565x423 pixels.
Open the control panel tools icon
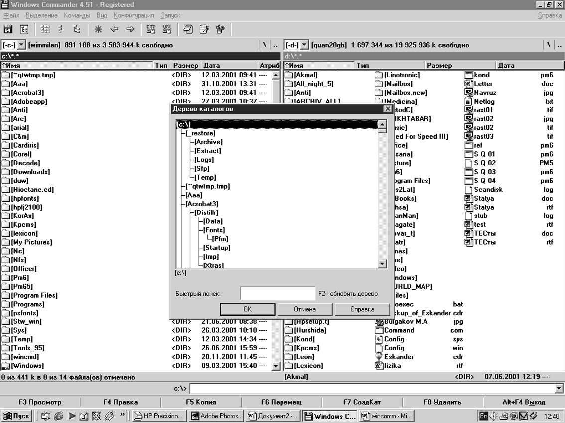click(220, 29)
